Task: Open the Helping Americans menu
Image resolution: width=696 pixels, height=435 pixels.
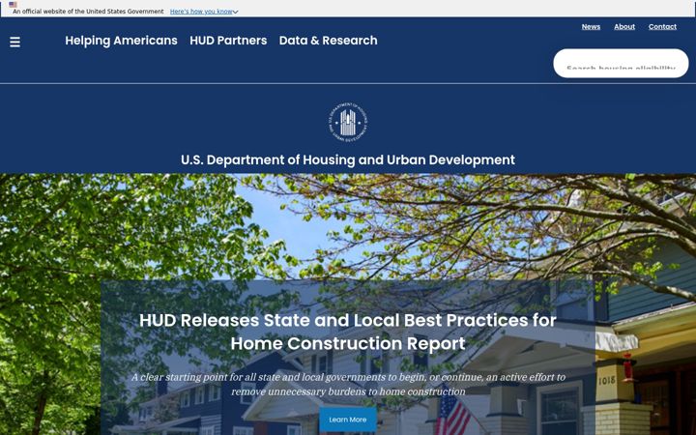Action: [121, 41]
